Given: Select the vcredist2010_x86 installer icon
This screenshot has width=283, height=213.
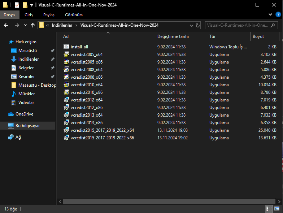Looking at the screenshot, I should click(x=66, y=92).
